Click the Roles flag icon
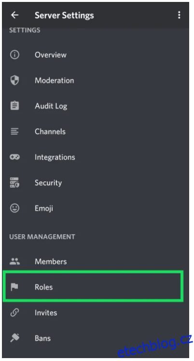The image size is (194, 361). point(14,287)
